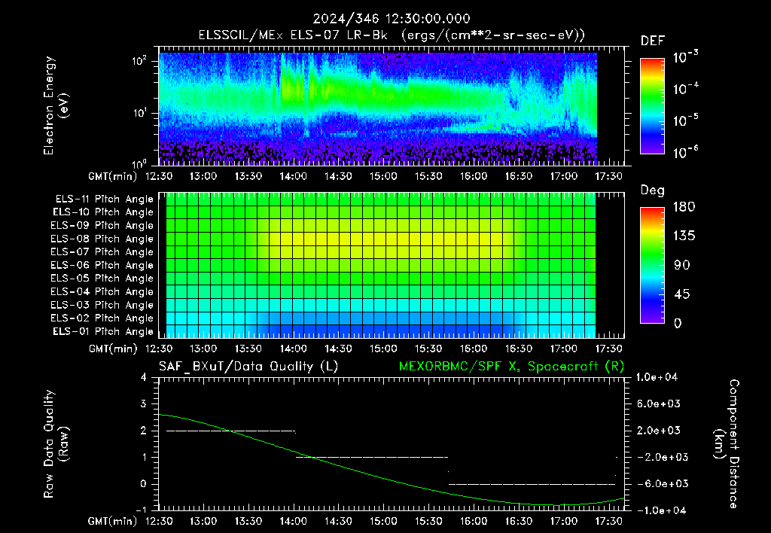
Task: Select the ELS-02 Pitch Angle row label
Action: [102, 318]
